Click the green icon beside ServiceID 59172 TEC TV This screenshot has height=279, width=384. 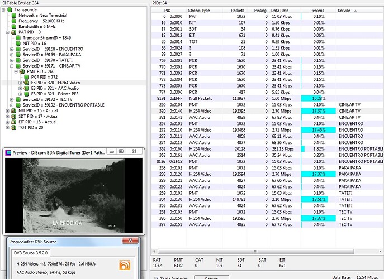coord(18,100)
